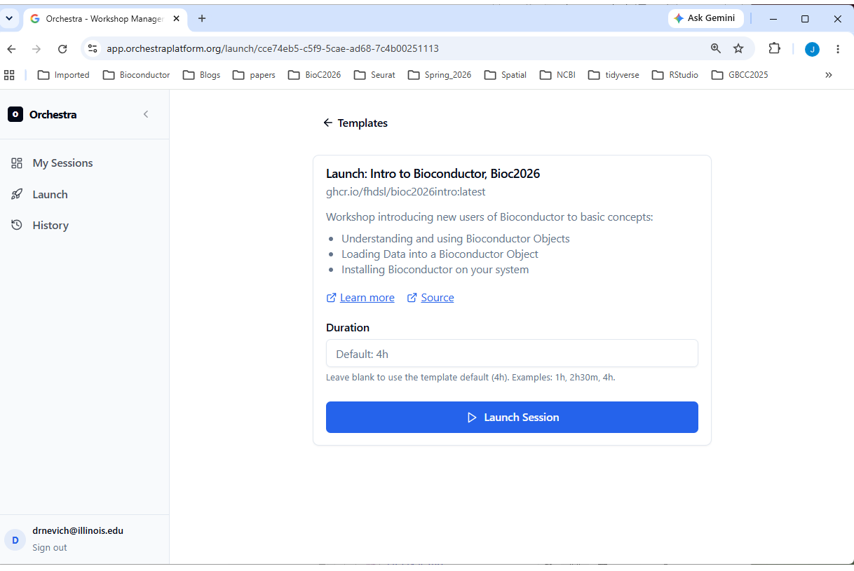Open the RStudio bookmarks folder

pyautogui.click(x=676, y=75)
